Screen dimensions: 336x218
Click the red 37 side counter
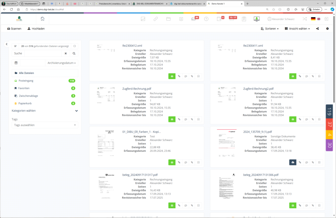pyautogui.click(x=329, y=124)
